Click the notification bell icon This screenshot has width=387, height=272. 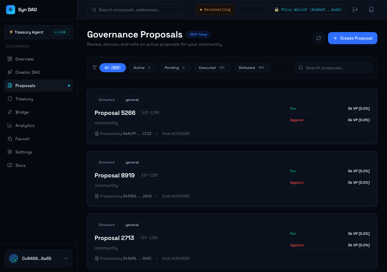point(371,10)
